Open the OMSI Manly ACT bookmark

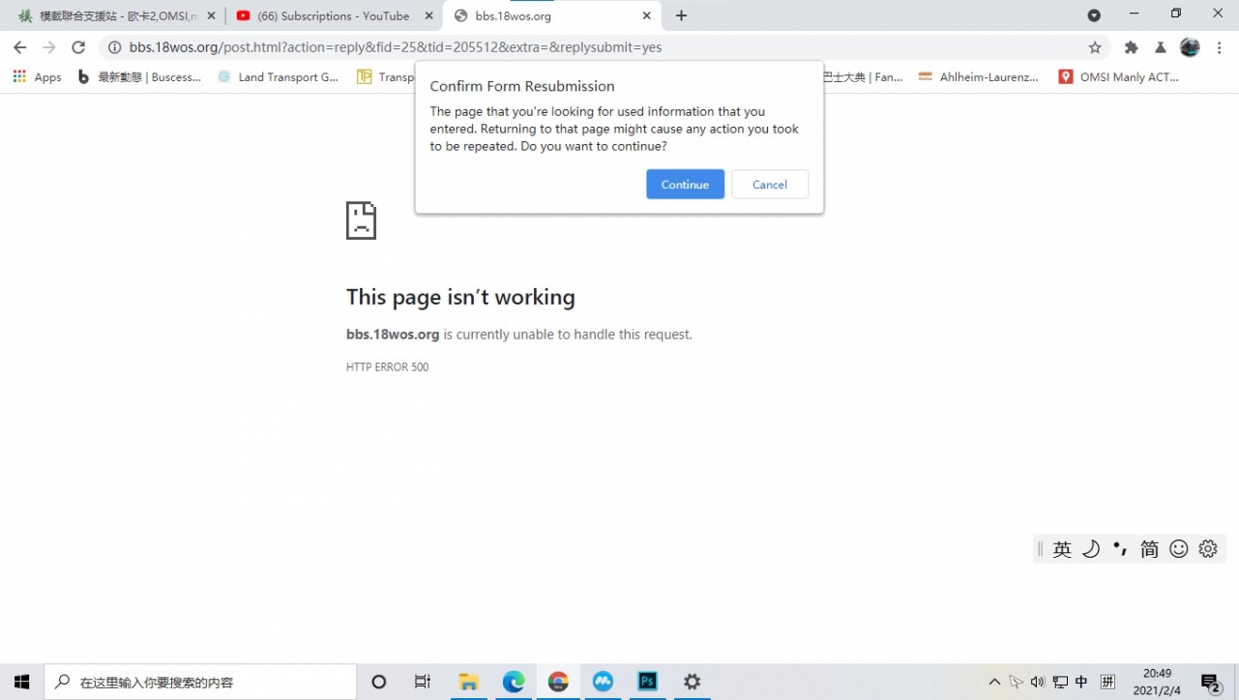[1119, 77]
